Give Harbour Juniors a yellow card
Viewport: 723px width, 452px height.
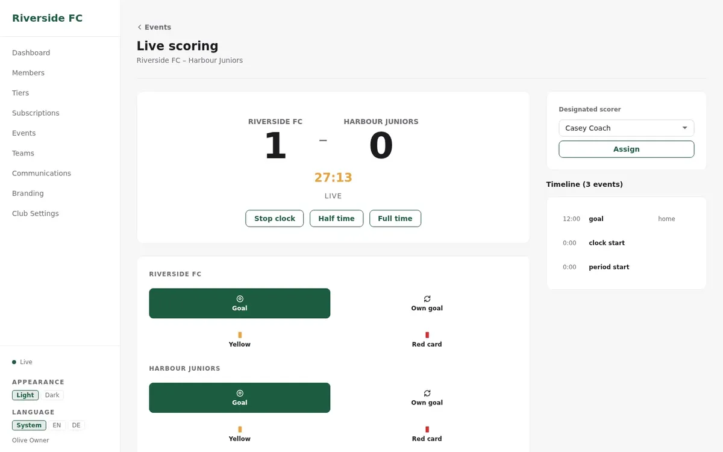[x=240, y=434]
